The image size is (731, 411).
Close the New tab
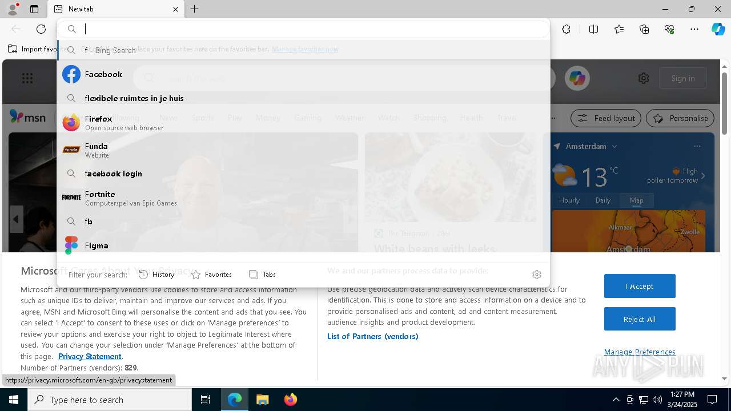click(x=176, y=9)
